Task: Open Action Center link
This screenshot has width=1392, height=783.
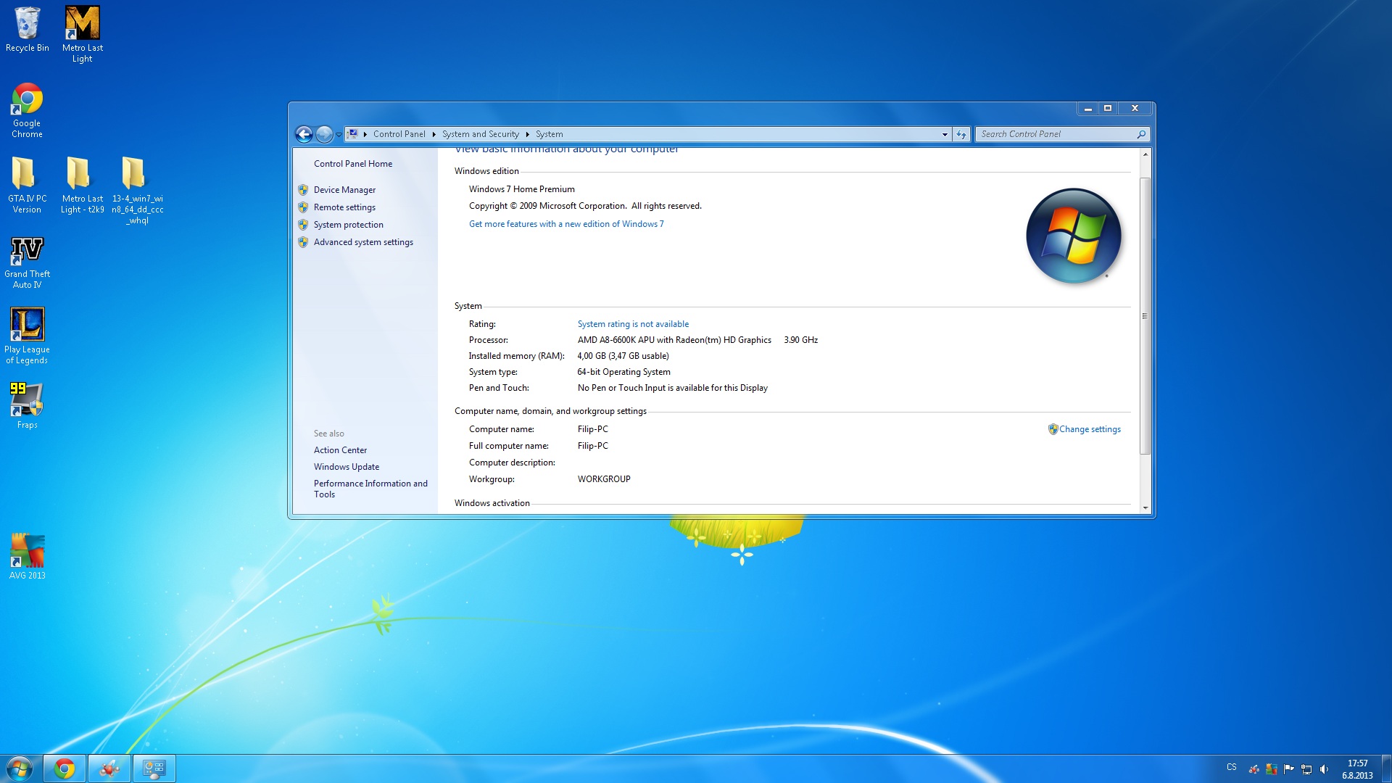Action: pos(340,450)
